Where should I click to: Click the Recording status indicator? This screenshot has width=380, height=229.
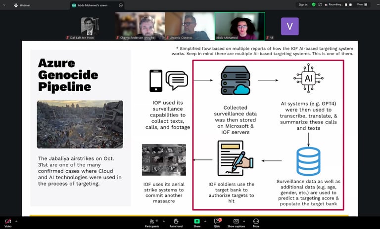pos(333,4)
